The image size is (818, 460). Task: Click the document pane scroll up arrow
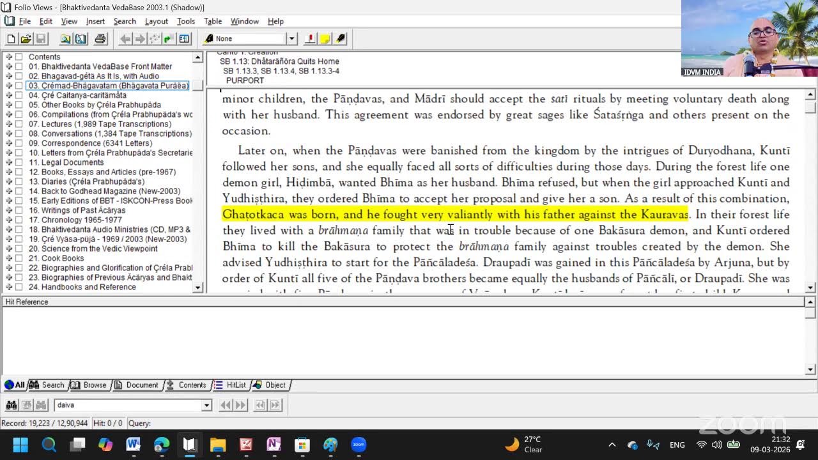810,95
